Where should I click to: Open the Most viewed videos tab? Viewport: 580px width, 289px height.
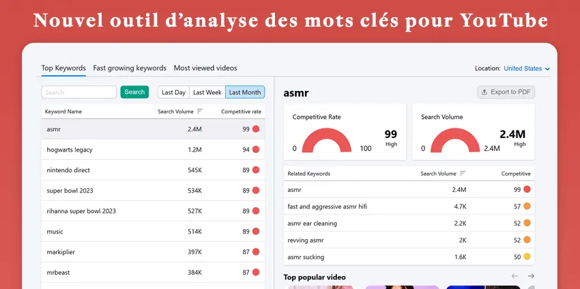point(205,68)
